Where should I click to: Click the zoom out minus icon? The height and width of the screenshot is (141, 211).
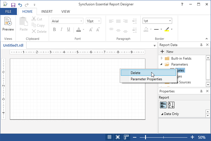[135, 137]
